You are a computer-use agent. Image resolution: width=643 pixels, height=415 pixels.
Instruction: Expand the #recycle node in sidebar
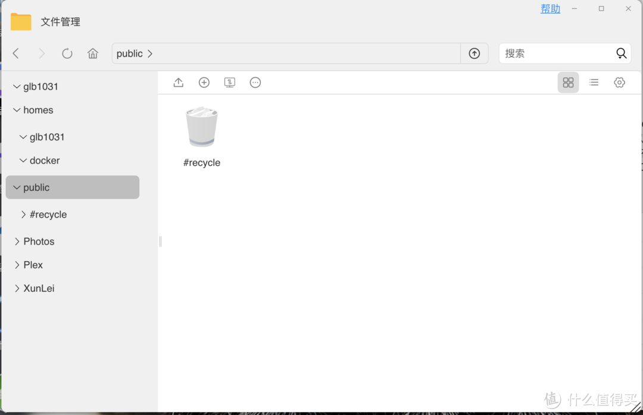[23, 215]
